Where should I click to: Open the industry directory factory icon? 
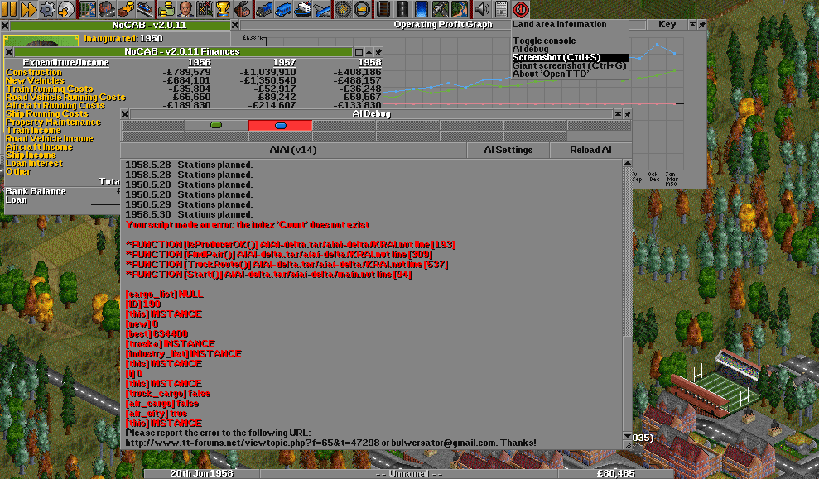[242, 9]
